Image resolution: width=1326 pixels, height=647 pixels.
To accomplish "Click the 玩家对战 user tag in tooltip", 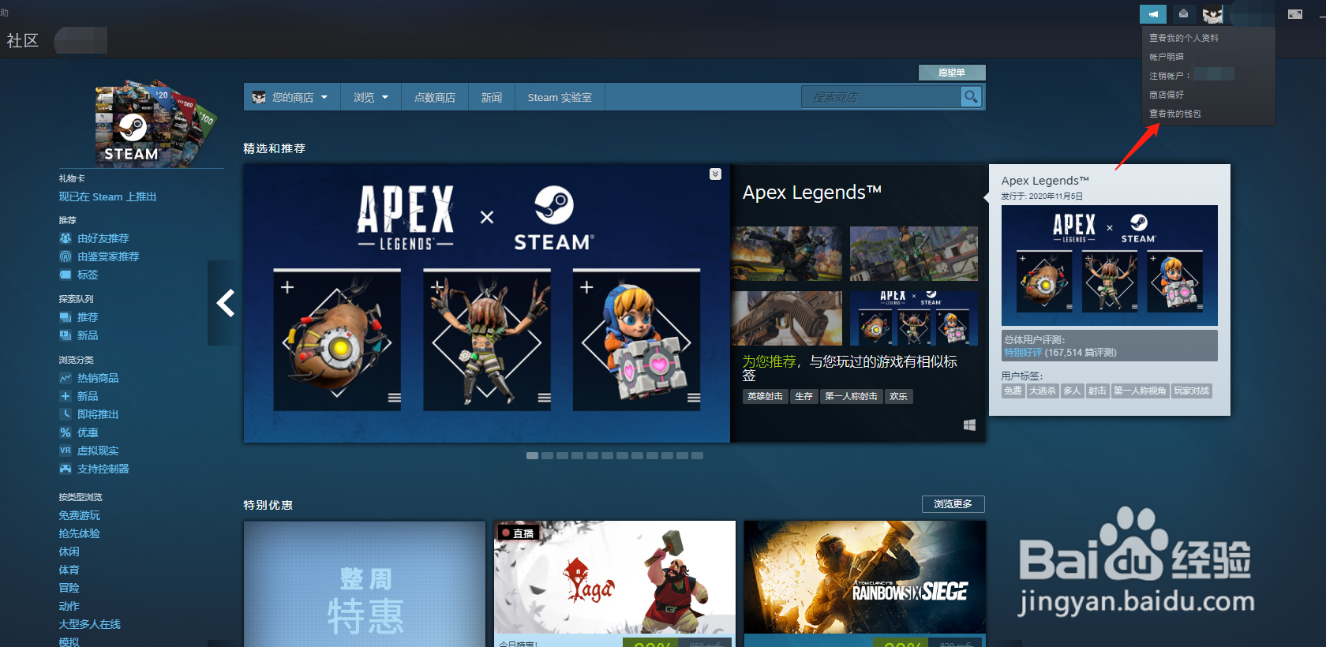I will click(x=1191, y=391).
